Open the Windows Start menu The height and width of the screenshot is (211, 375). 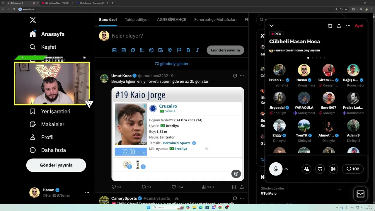(148, 207)
